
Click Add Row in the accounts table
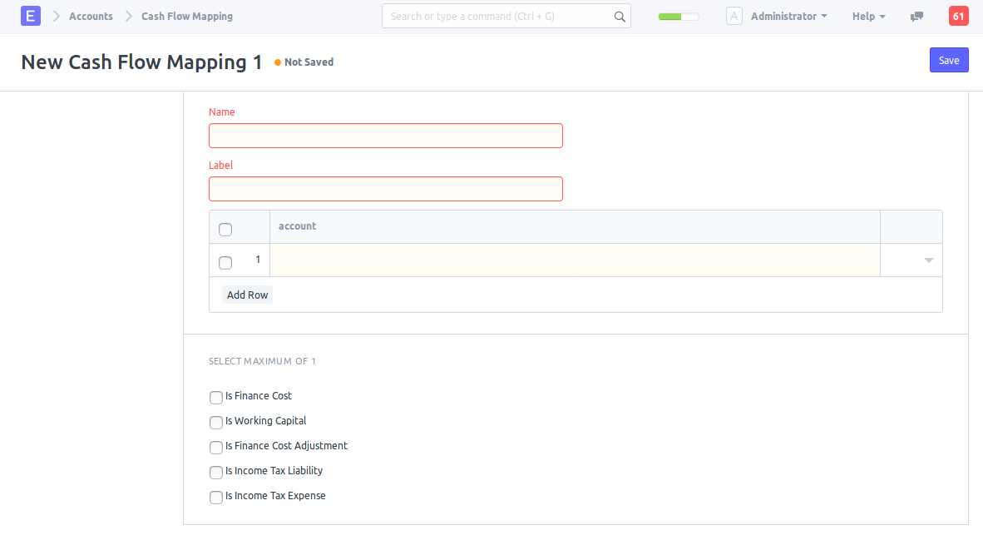pyautogui.click(x=247, y=295)
